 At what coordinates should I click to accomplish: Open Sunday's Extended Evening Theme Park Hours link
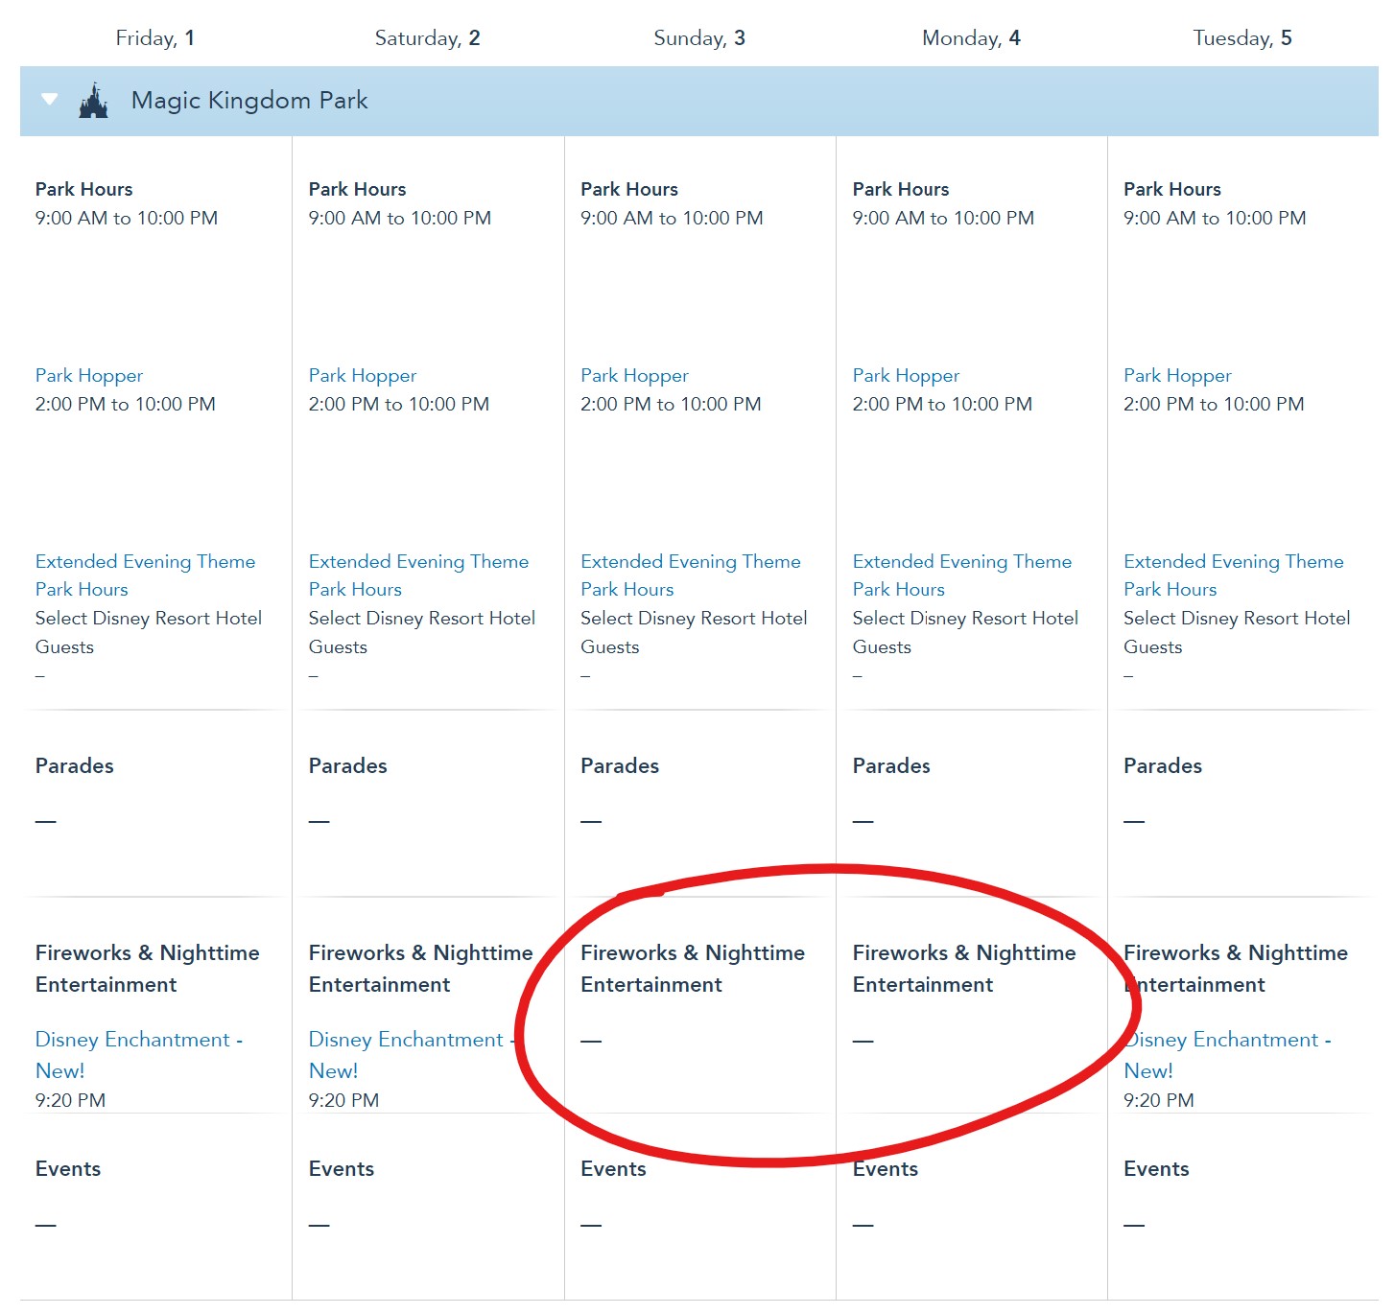(x=691, y=575)
